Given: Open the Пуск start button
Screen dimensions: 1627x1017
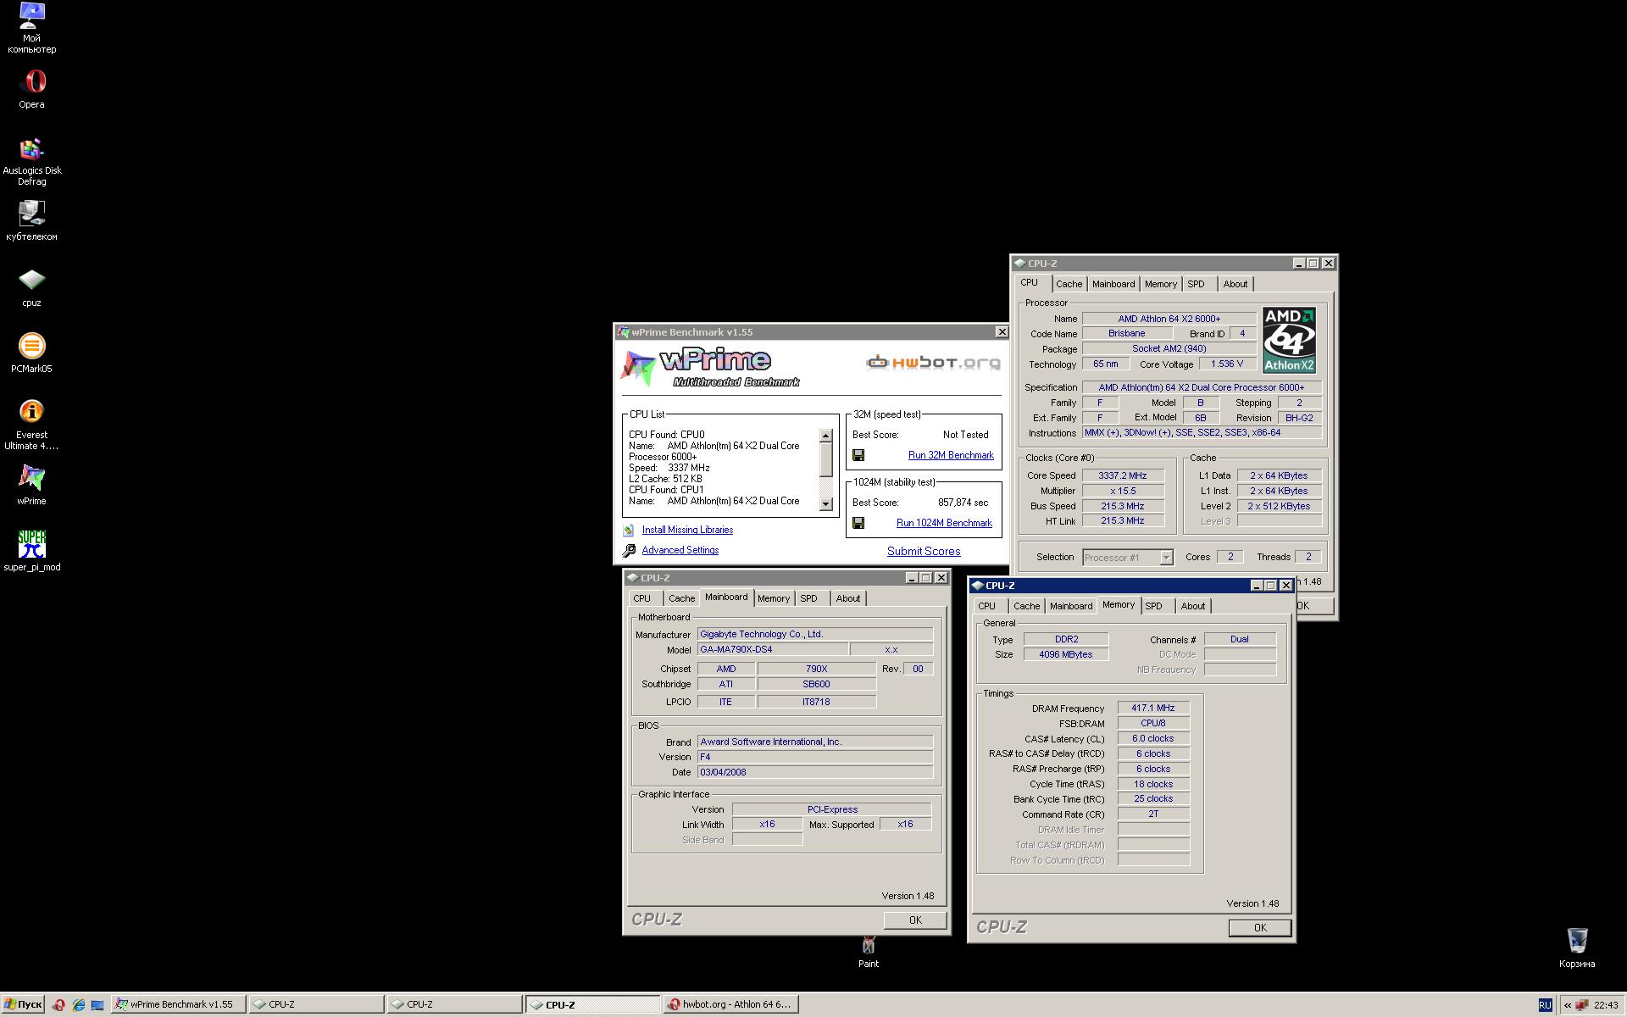Looking at the screenshot, I should click(23, 1005).
